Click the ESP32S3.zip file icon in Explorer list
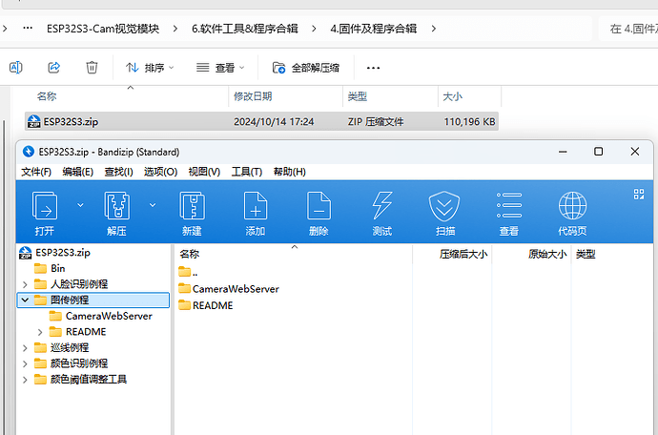658x435 pixels. (x=33, y=121)
